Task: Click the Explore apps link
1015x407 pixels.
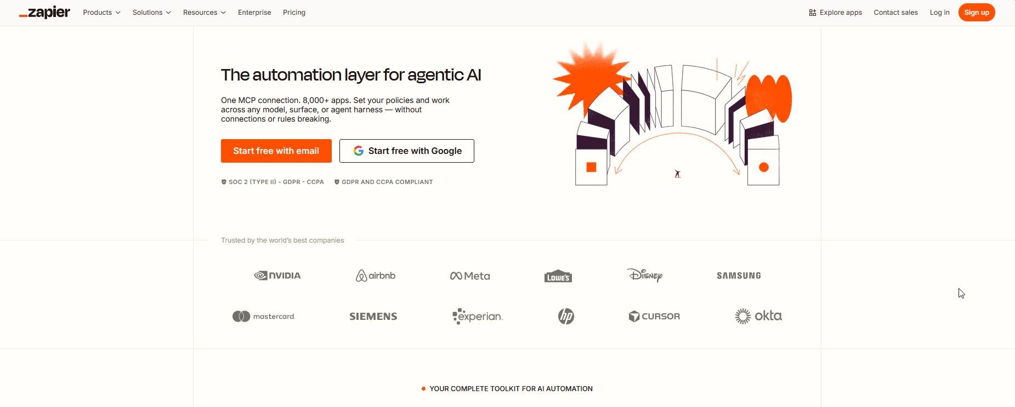Action: tap(835, 13)
